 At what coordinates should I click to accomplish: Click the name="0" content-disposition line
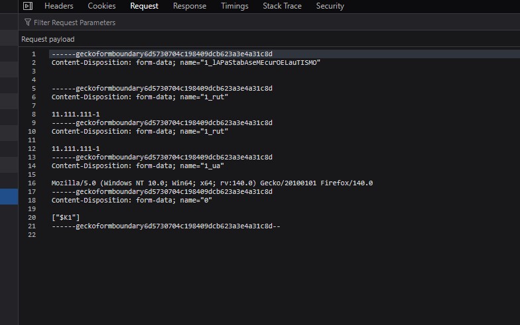click(131, 200)
